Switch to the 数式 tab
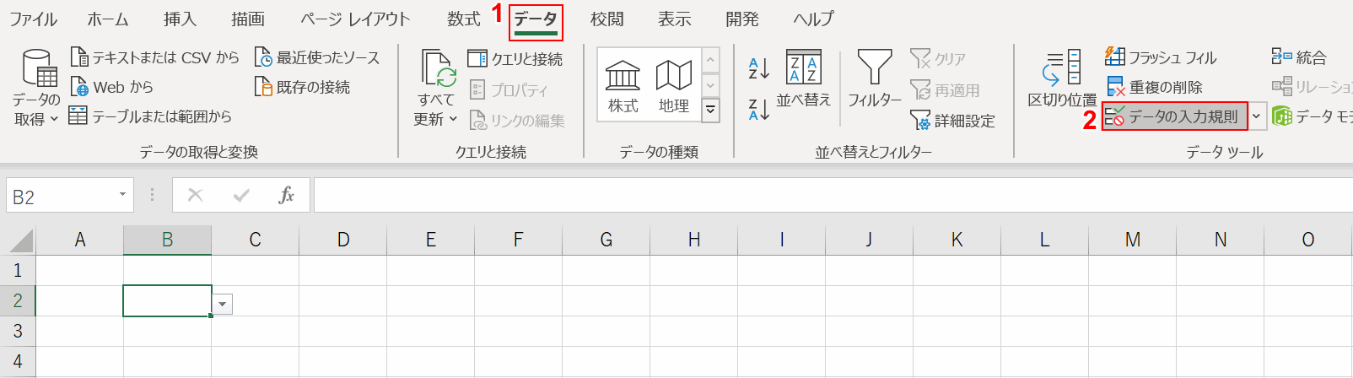 click(x=464, y=19)
